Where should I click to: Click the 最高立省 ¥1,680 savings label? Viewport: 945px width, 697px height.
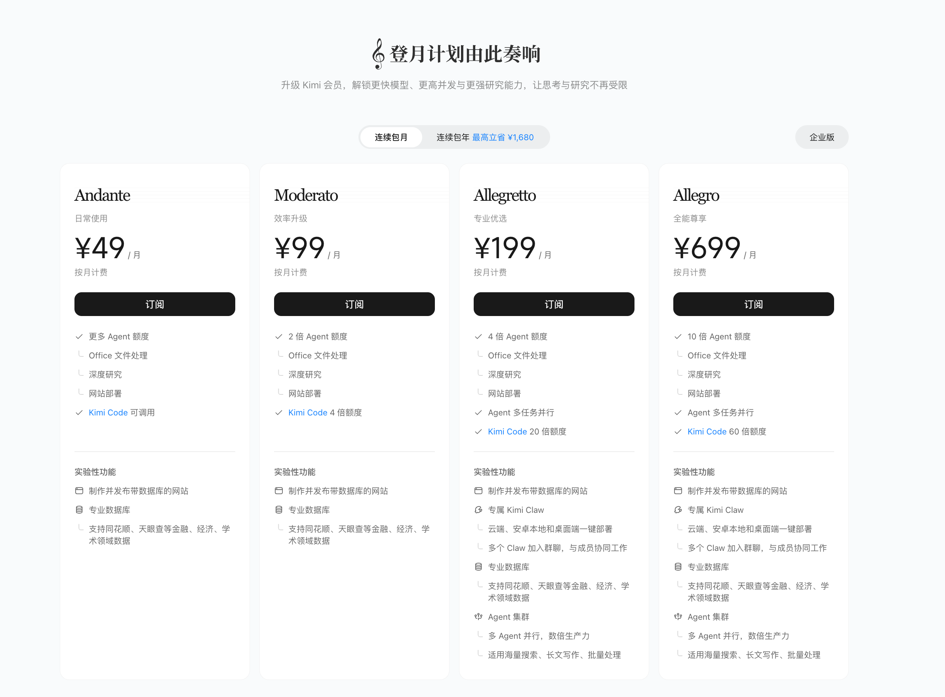pyautogui.click(x=503, y=137)
